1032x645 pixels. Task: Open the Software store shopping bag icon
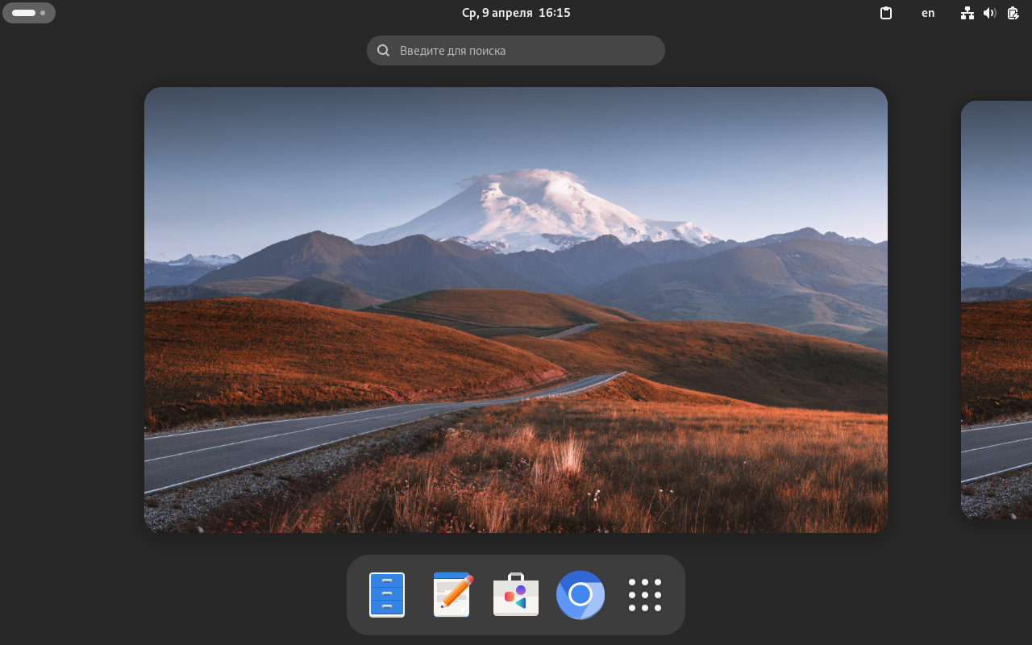pos(516,595)
